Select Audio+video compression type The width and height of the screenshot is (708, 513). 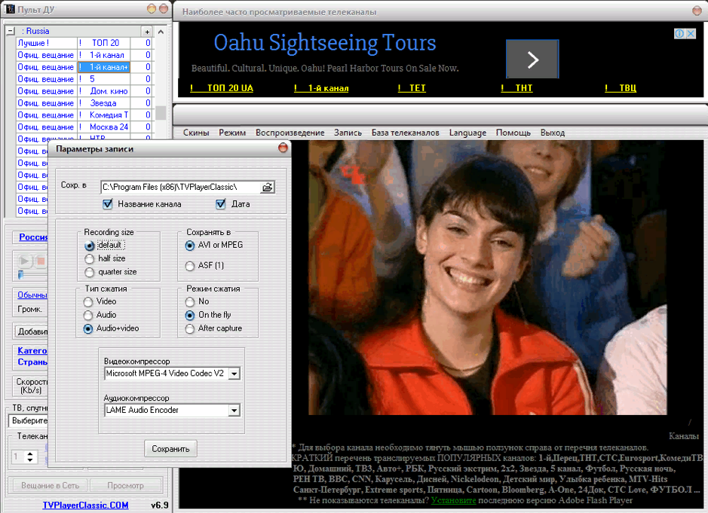pos(88,328)
